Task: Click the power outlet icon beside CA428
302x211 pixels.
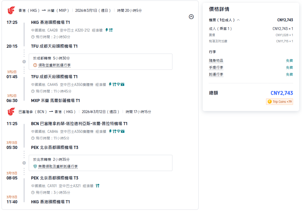Action: click(107, 29)
